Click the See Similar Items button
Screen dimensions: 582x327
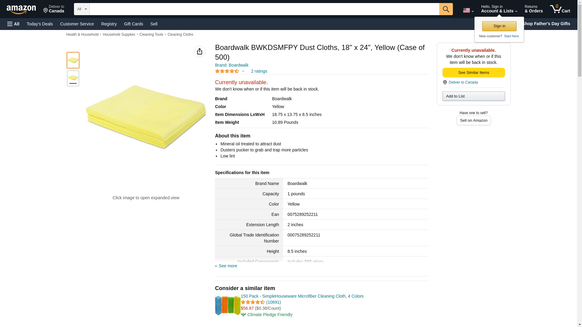click(x=473, y=72)
